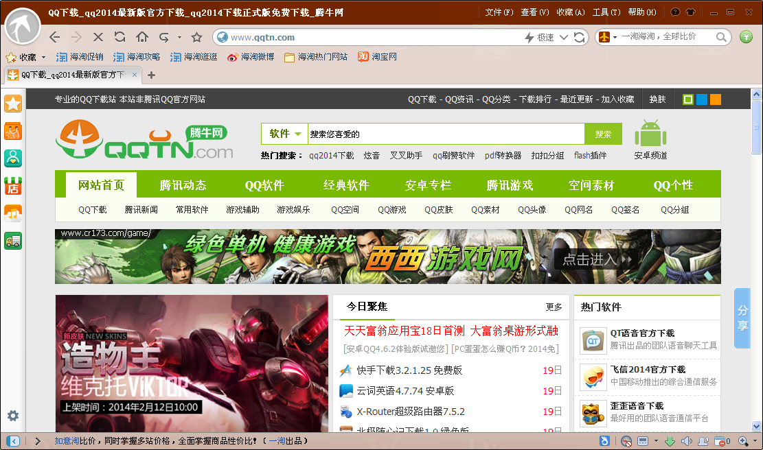Open the skin shirt icon in title bar
This screenshot has height=450, width=763.
click(690, 12)
